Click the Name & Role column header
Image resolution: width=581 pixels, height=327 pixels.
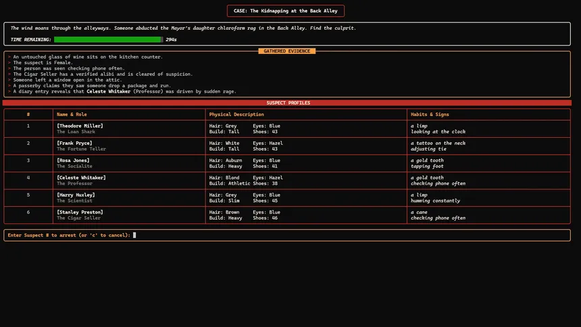[72, 114]
